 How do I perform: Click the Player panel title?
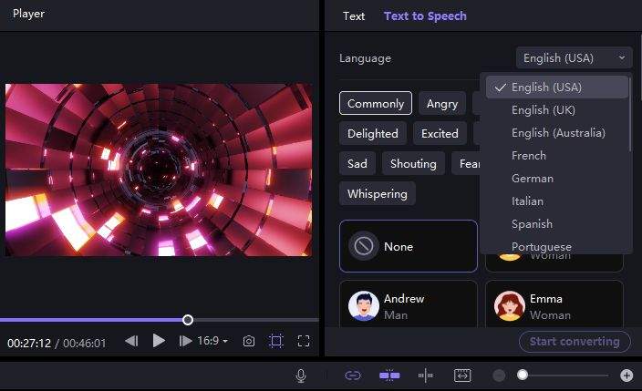28,14
